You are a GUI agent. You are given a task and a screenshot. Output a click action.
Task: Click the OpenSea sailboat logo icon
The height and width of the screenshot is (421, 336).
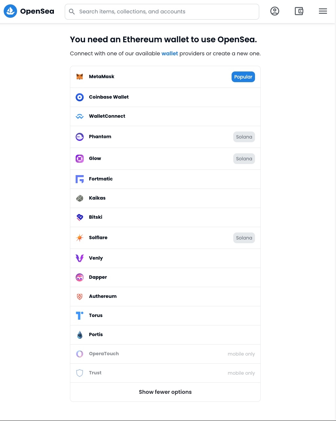coord(10,11)
